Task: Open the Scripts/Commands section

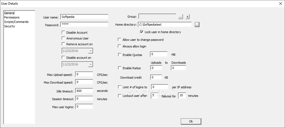Action: pos(16,22)
